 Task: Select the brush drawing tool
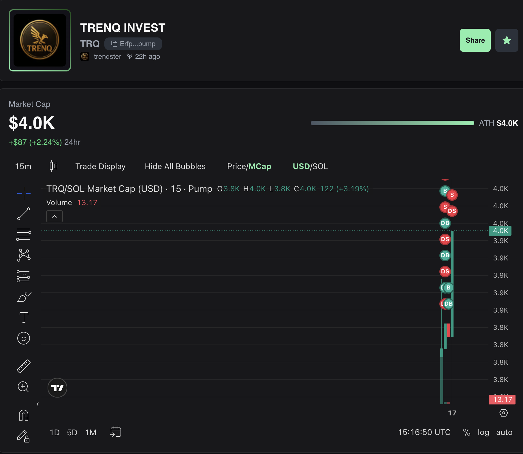24,297
